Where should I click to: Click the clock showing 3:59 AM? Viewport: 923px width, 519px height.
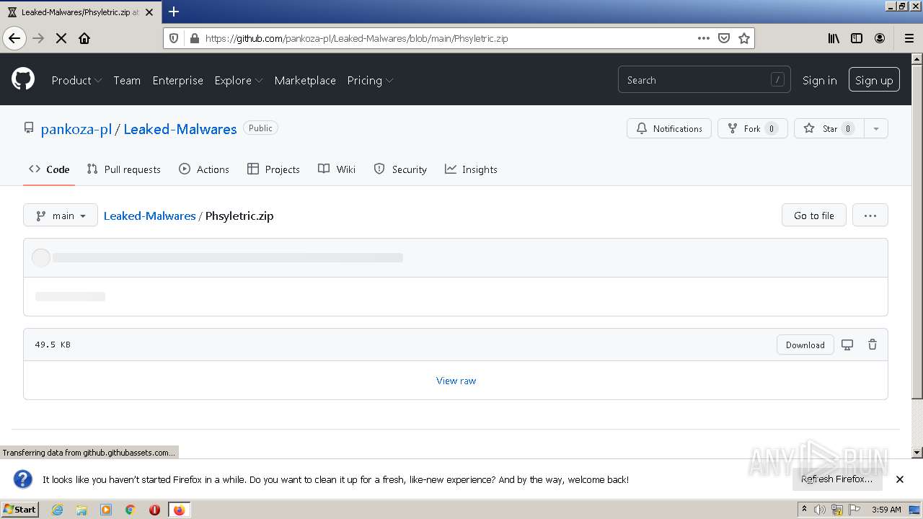click(x=886, y=510)
